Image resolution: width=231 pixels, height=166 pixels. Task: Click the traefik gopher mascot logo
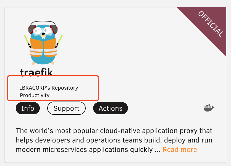click(43, 43)
